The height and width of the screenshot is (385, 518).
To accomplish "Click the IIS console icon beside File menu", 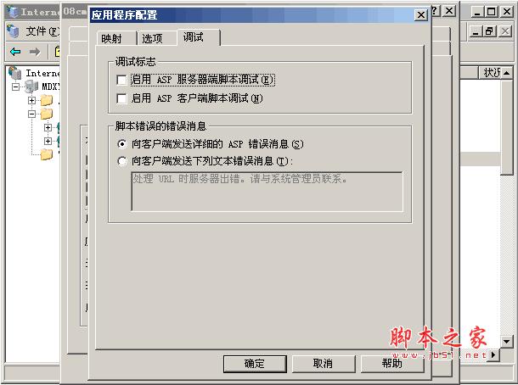I will [14, 31].
